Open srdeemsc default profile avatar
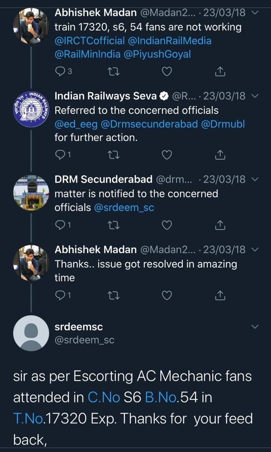 pos(31,333)
